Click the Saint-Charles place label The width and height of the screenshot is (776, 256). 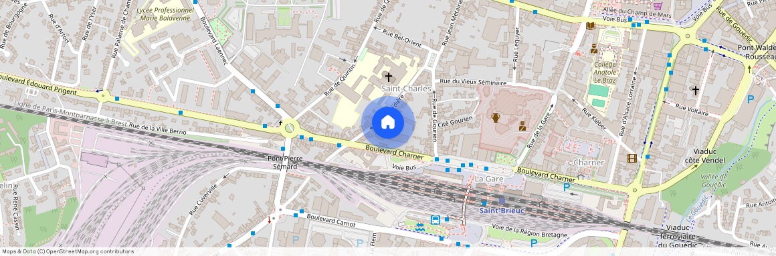(406, 88)
